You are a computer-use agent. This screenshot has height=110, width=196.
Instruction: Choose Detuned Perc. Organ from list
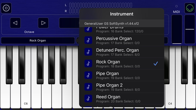[x=122, y=52]
